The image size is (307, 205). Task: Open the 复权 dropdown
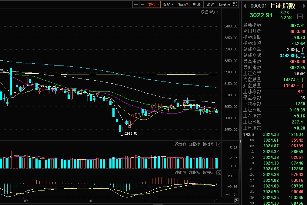point(153,5)
